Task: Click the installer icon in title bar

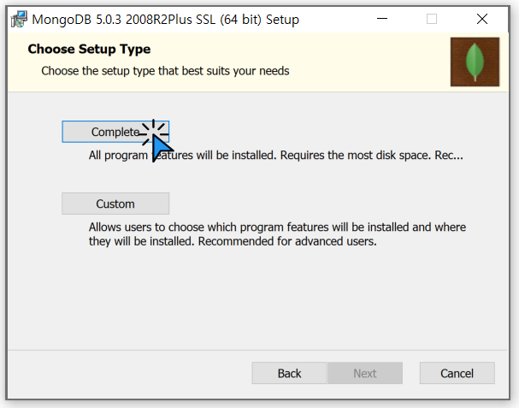Action: 19,19
